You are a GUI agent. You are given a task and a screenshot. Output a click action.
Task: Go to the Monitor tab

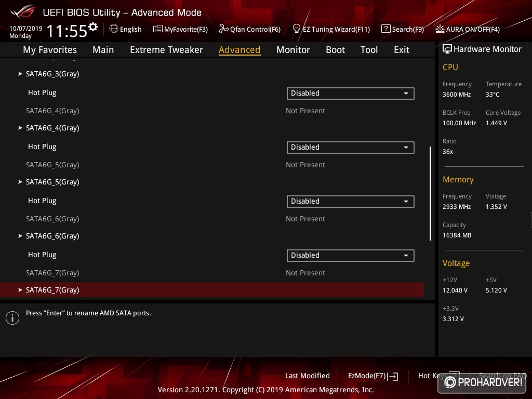[x=293, y=50]
